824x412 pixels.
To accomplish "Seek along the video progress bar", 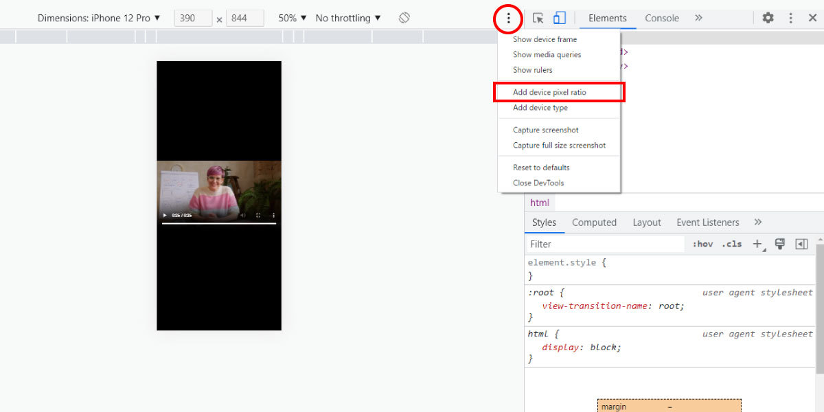I will (219, 223).
